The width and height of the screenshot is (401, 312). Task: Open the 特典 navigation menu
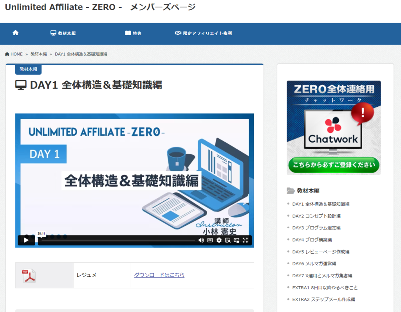pos(133,33)
